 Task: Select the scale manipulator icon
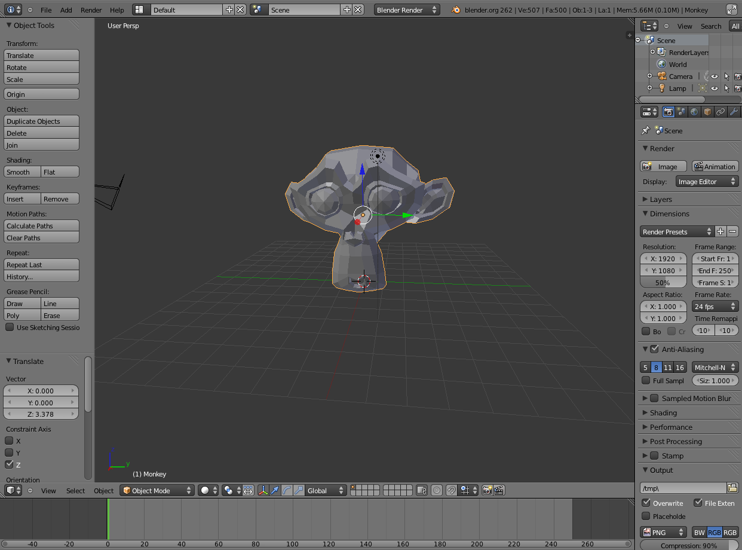[298, 490]
